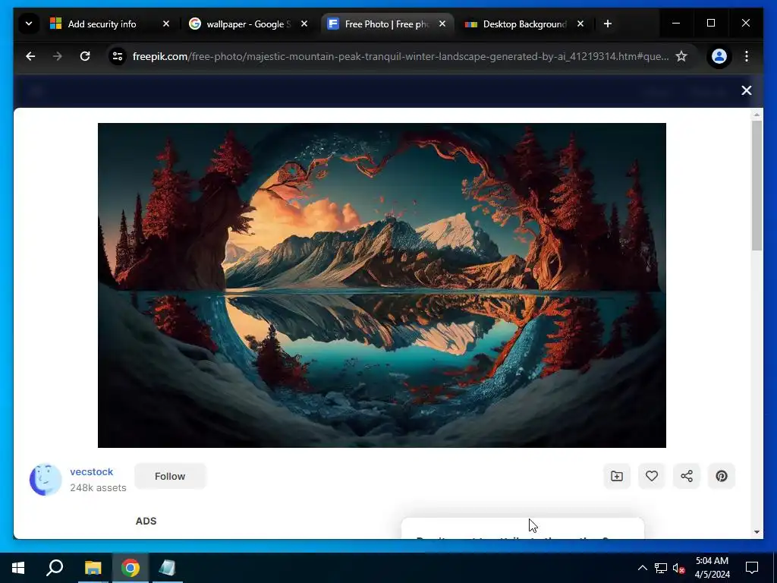This screenshot has width=777, height=583.
Task: Open the Chrome profile avatar menu
Action: point(719,56)
